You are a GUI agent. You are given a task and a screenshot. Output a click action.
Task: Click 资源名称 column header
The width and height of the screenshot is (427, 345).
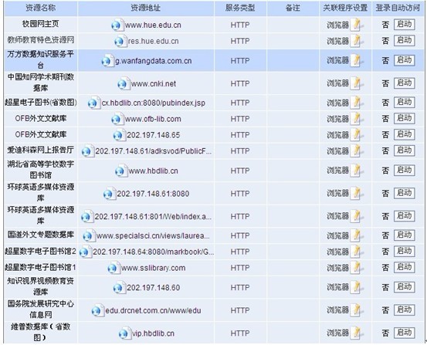[x=41, y=8]
